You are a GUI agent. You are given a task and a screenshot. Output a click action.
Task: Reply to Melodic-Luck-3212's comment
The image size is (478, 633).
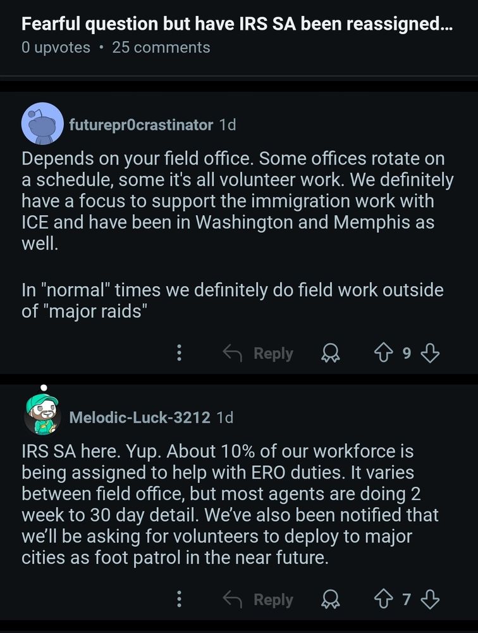pyautogui.click(x=258, y=599)
